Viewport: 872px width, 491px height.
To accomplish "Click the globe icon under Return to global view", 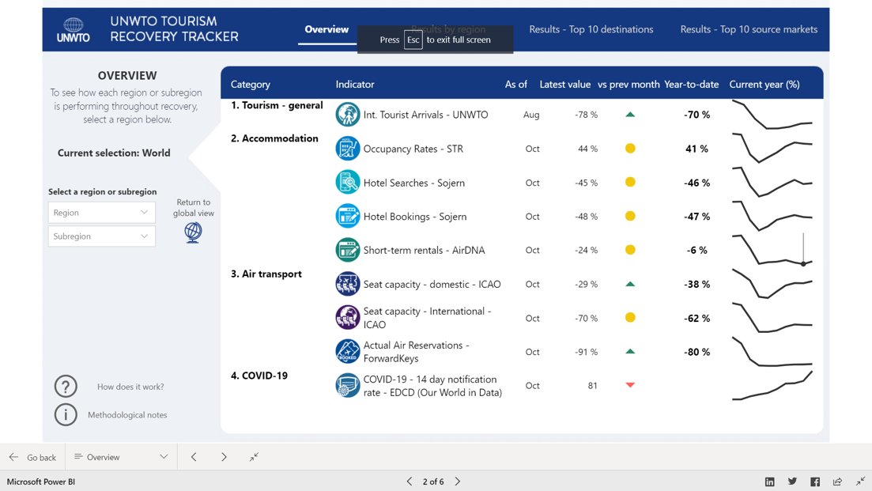I will pos(192,232).
